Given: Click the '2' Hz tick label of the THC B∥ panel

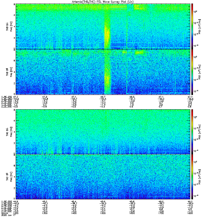Looking at the screenshot, I should 14,188.
